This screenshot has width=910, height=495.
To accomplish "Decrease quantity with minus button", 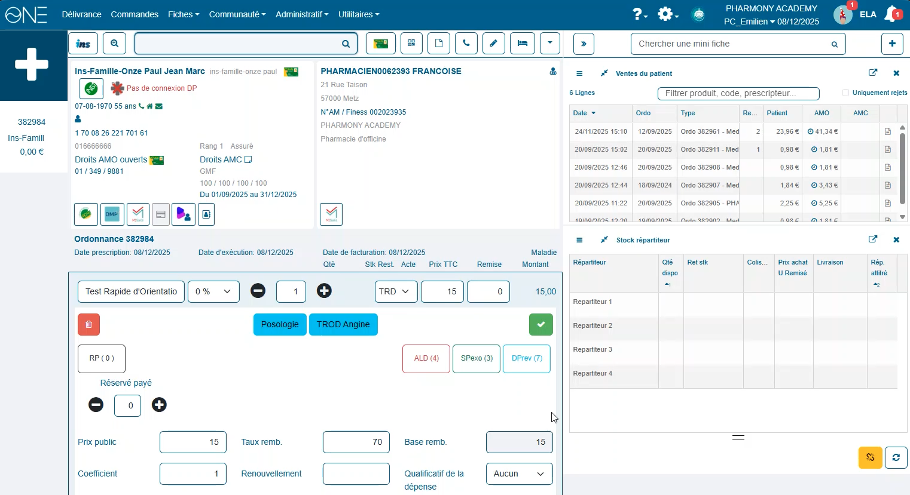I will click(x=258, y=291).
